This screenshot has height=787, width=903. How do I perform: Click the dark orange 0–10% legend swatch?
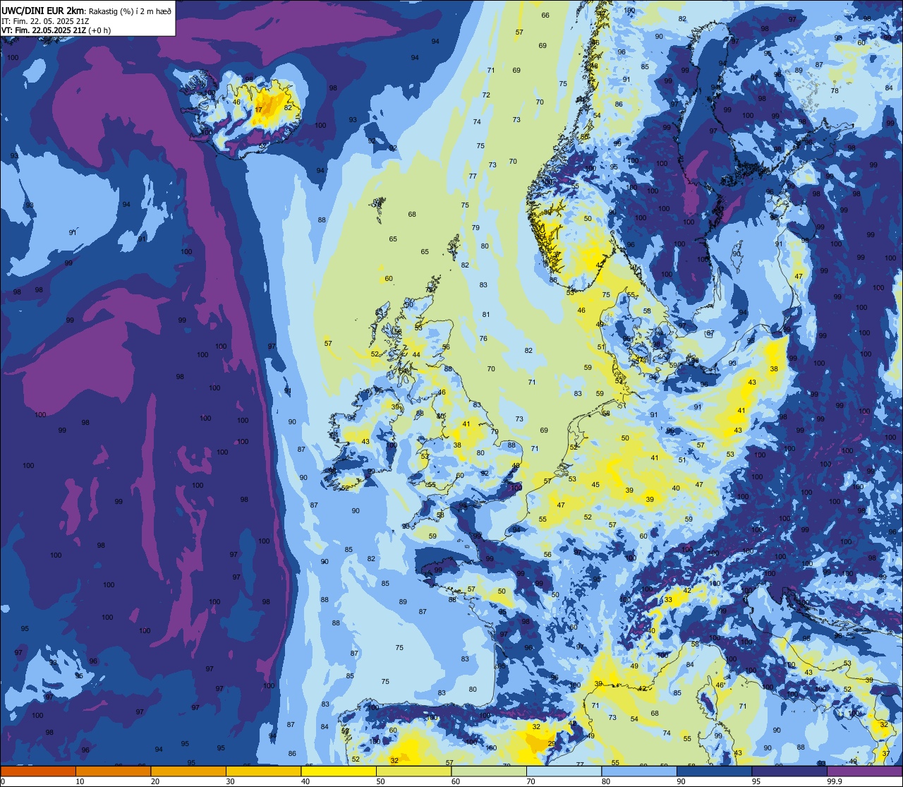(x=38, y=771)
